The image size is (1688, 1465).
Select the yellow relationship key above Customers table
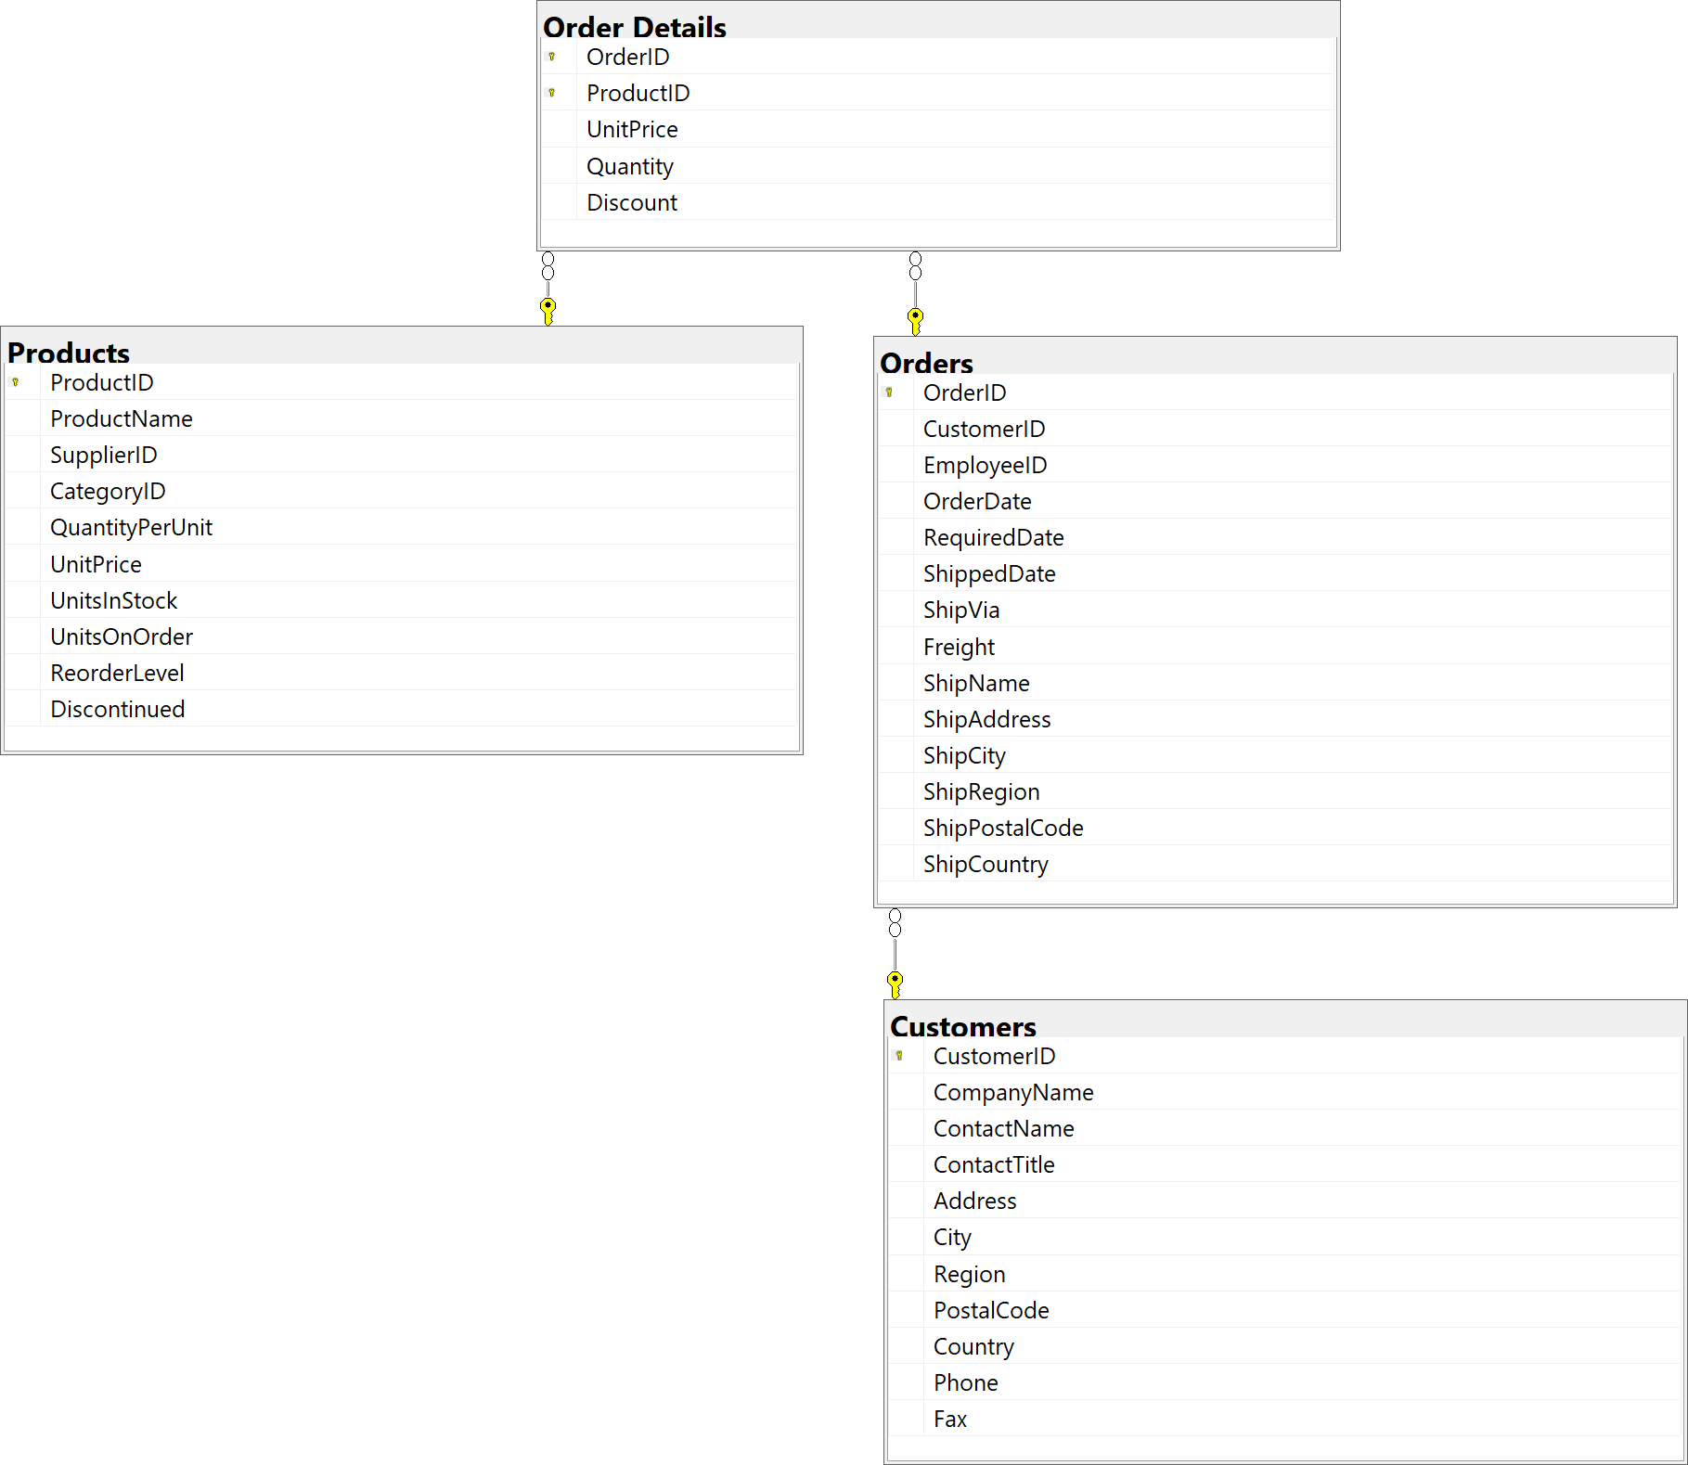[895, 984]
